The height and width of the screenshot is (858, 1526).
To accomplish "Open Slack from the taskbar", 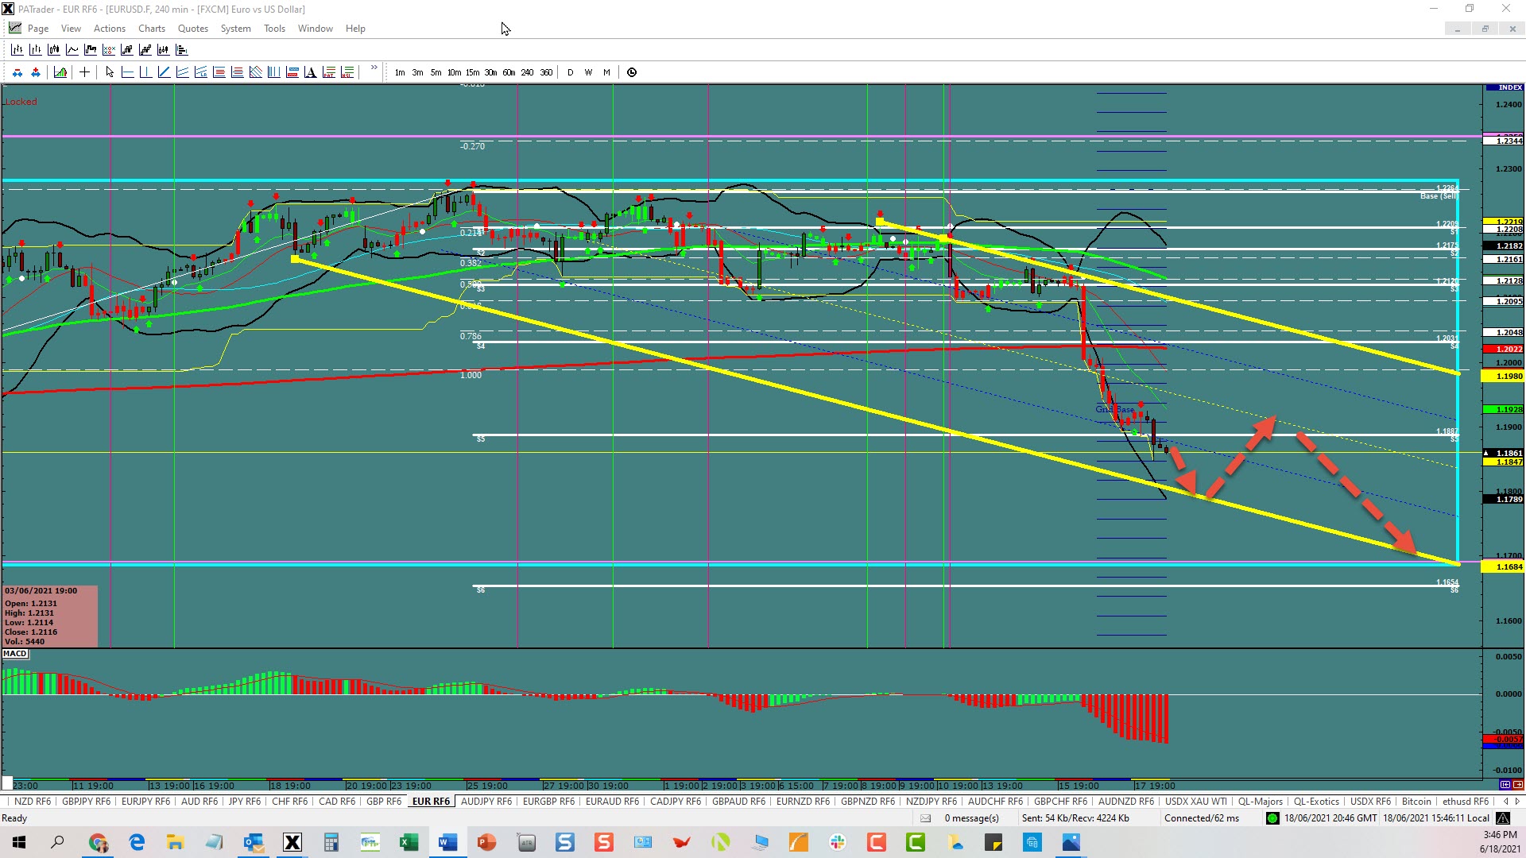I will pyautogui.click(x=838, y=842).
